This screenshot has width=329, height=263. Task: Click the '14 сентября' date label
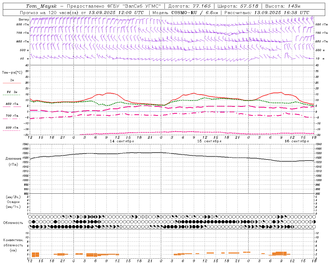(x=122, y=141)
